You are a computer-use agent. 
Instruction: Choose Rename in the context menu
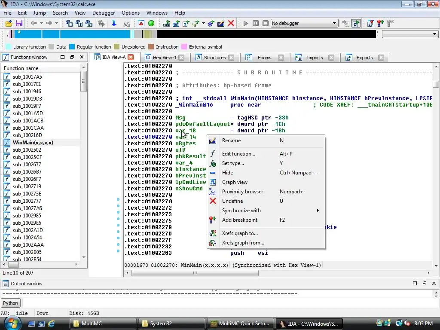[x=266, y=141]
